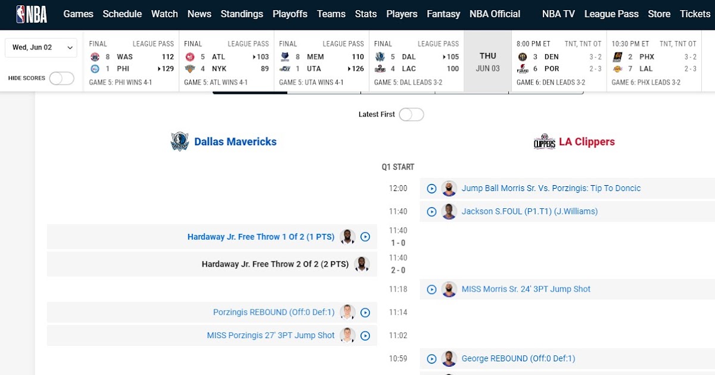
Task: Play the MISS Porzingis 27' 3PT Jump Shot clip
Action: tap(365, 335)
